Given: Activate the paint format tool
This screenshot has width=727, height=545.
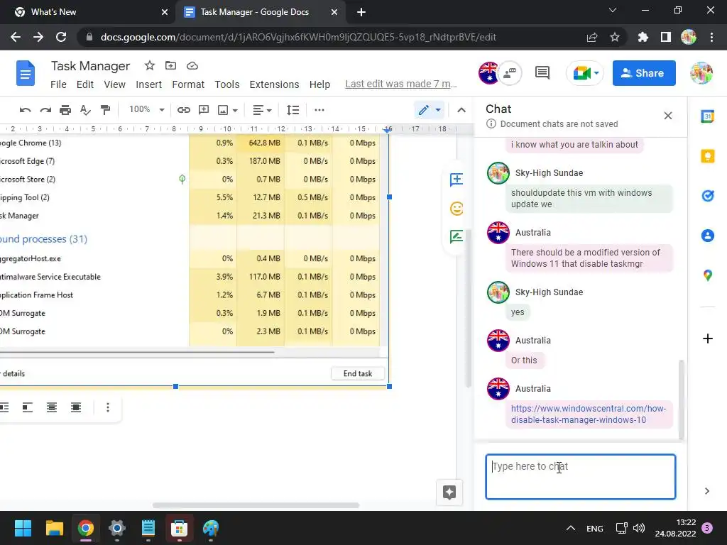Looking at the screenshot, I should click(106, 110).
